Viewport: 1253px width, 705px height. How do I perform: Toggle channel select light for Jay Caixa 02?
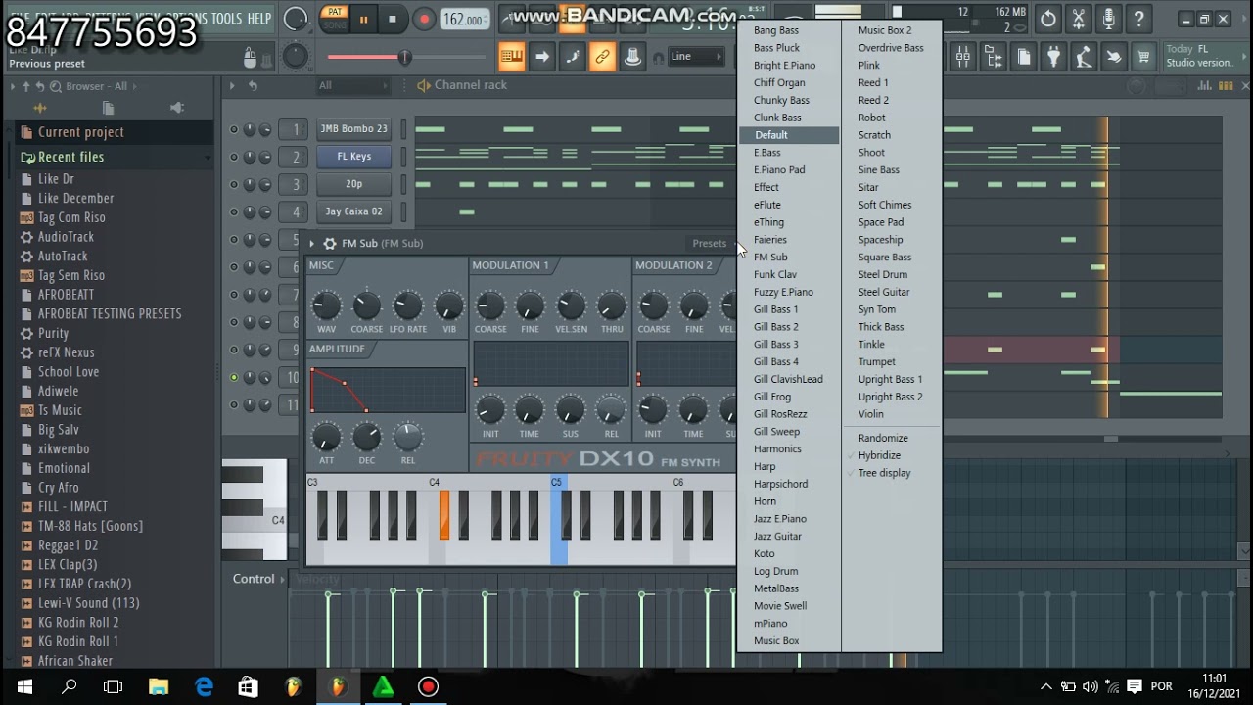(x=403, y=211)
